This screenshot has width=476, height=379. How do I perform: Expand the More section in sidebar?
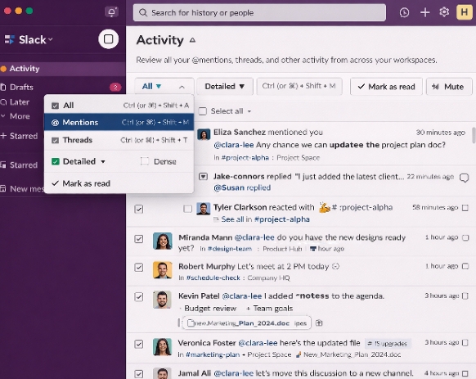click(16, 116)
